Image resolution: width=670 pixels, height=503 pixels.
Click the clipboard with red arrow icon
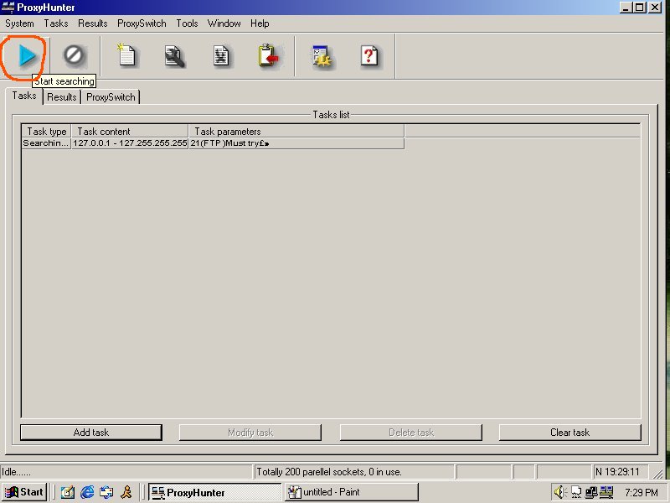(x=268, y=56)
